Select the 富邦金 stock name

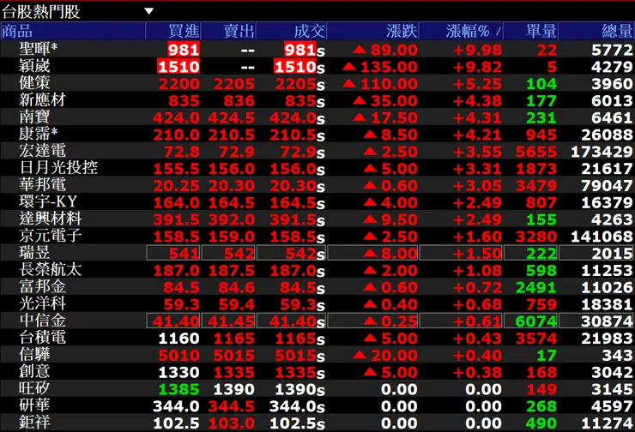[x=42, y=287]
